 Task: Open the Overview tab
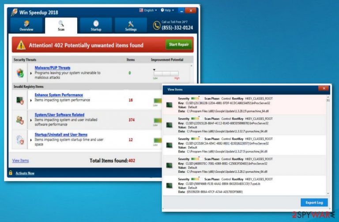(x=26, y=25)
